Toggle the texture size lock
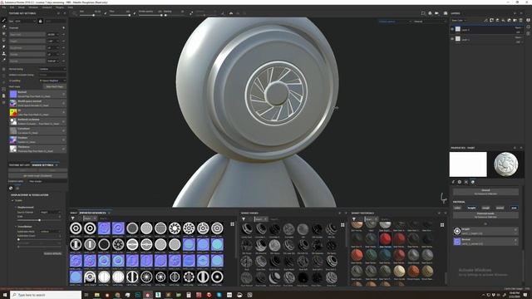 [41, 21]
